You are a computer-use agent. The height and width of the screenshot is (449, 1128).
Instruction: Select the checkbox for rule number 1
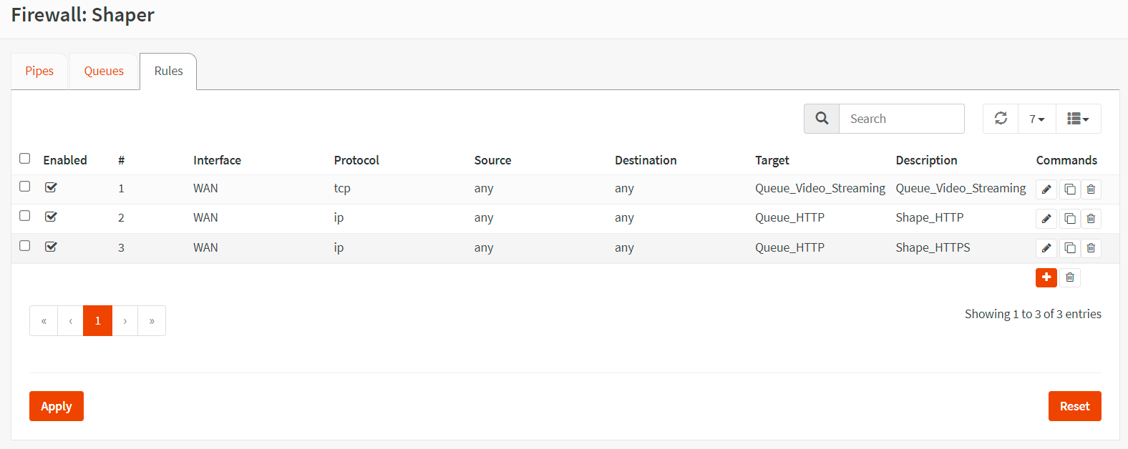click(25, 187)
